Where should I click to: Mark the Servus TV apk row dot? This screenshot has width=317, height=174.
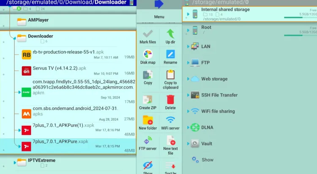click(x=4, y=75)
